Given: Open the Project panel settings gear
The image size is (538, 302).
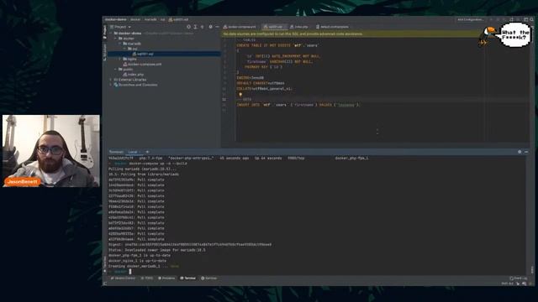Looking at the screenshot, I should pyautogui.click(x=210, y=27).
